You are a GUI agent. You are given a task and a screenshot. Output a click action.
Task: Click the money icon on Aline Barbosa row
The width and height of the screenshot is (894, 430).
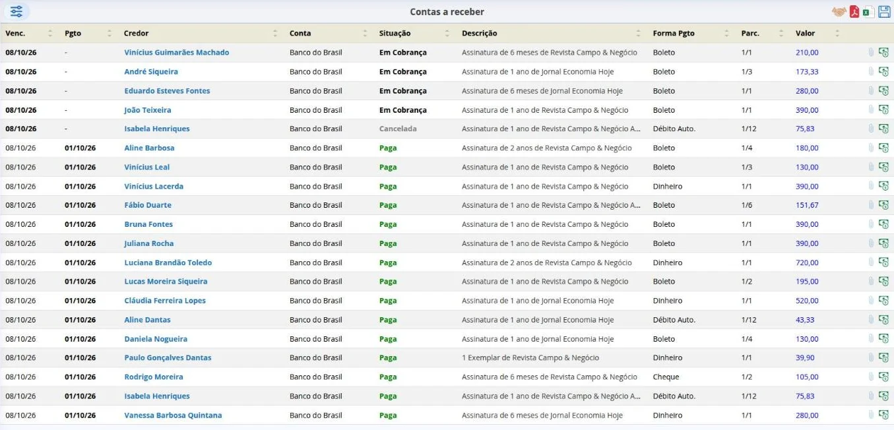point(883,148)
